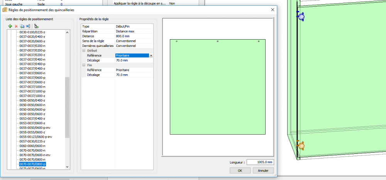Image resolution: width=386 pixels, height=180 pixels.
Task: Select rule 0037-0037/0400-p
Action: coord(32,64)
